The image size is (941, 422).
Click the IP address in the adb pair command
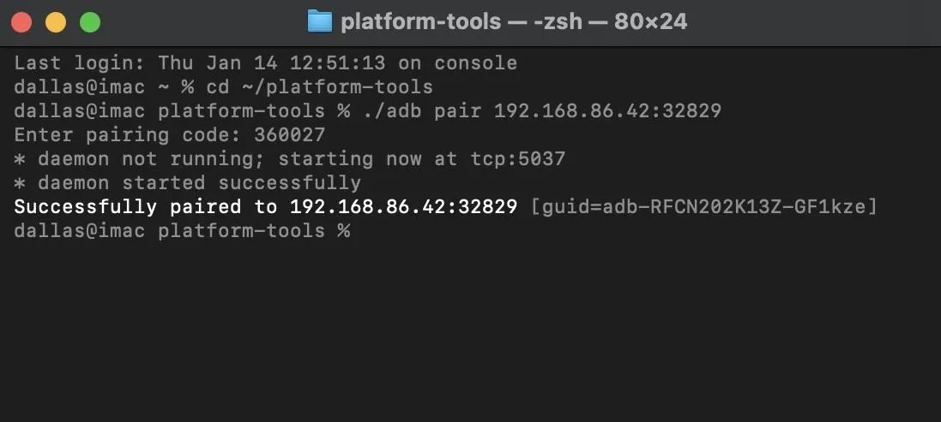607,110
